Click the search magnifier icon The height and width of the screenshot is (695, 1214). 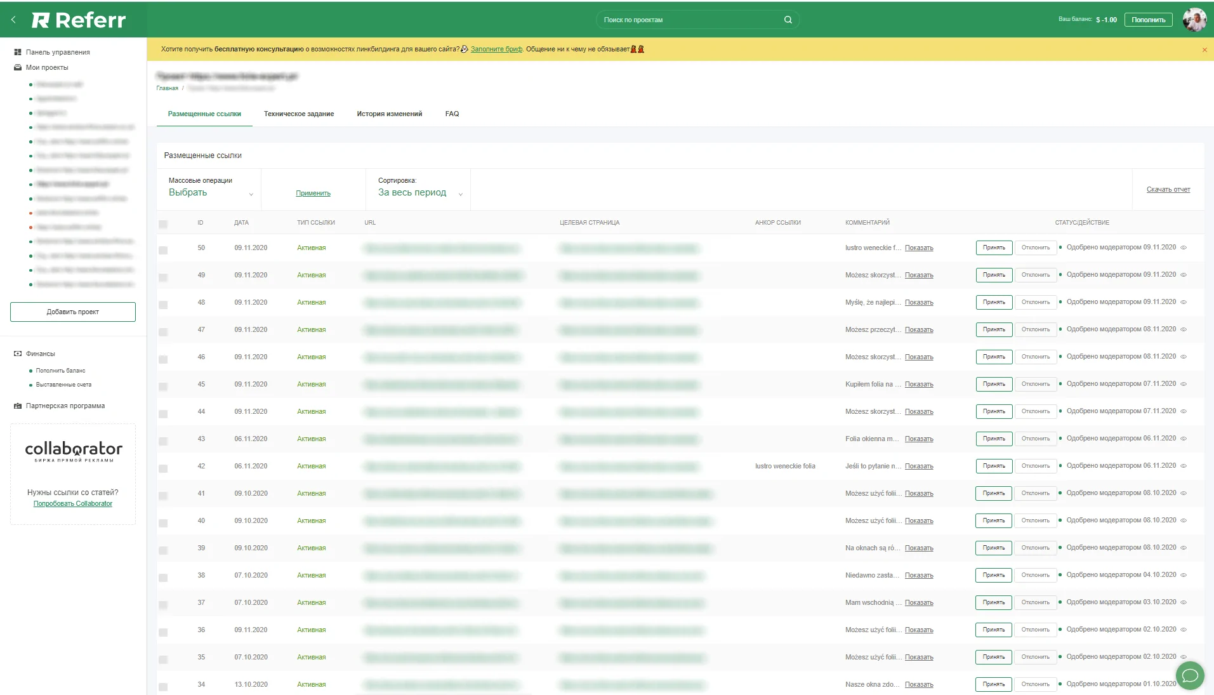click(x=788, y=20)
